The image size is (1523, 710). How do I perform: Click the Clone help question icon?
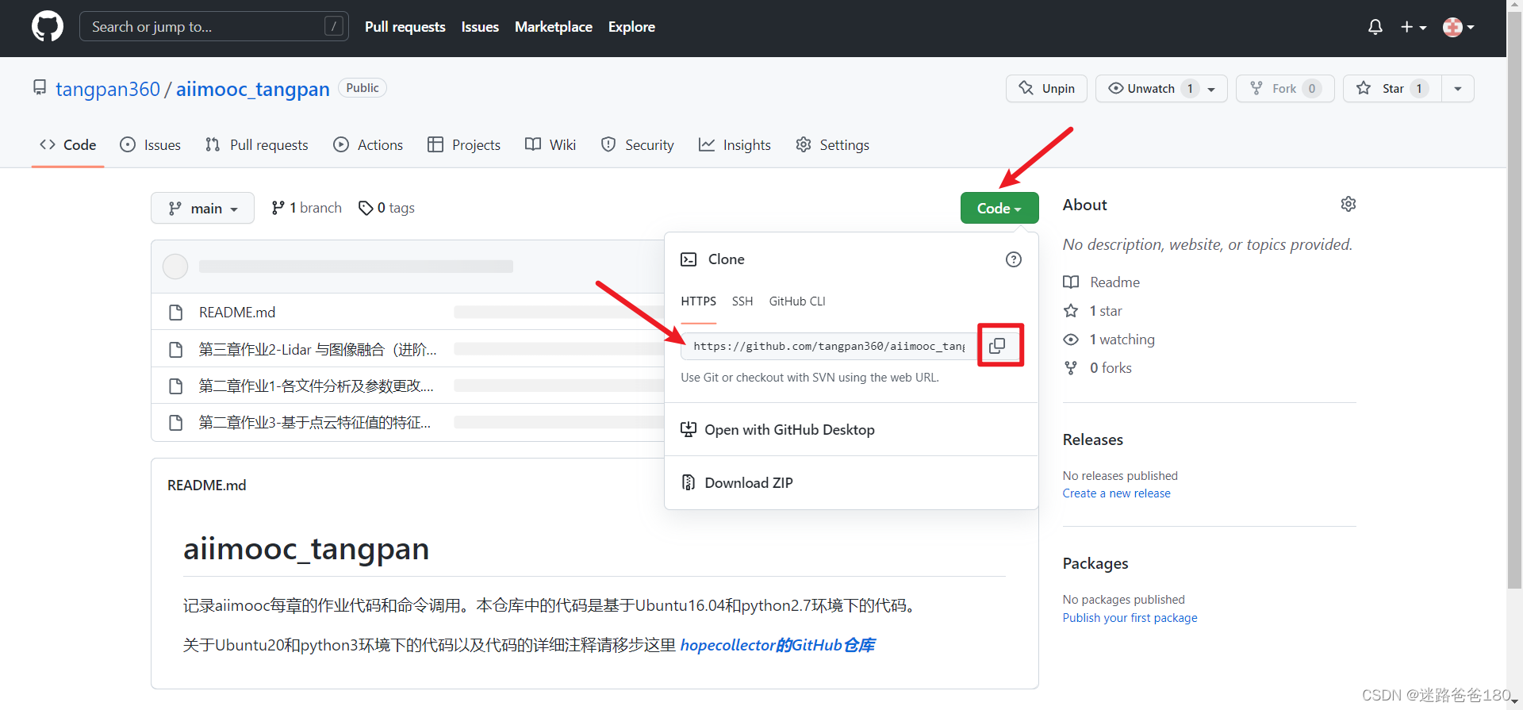[x=1014, y=259]
